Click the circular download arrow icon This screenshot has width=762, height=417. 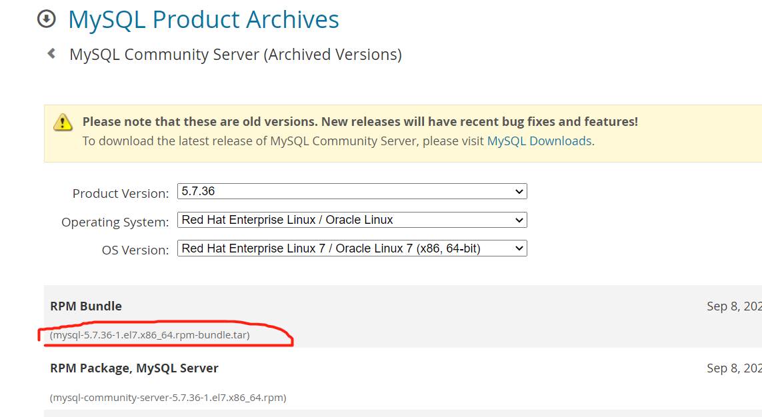point(46,19)
